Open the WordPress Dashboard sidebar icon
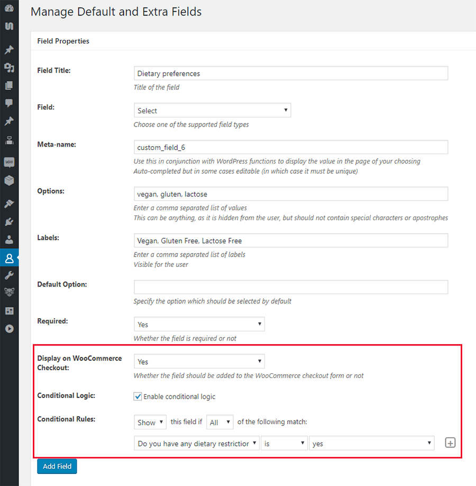476x486 pixels. point(9,8)
